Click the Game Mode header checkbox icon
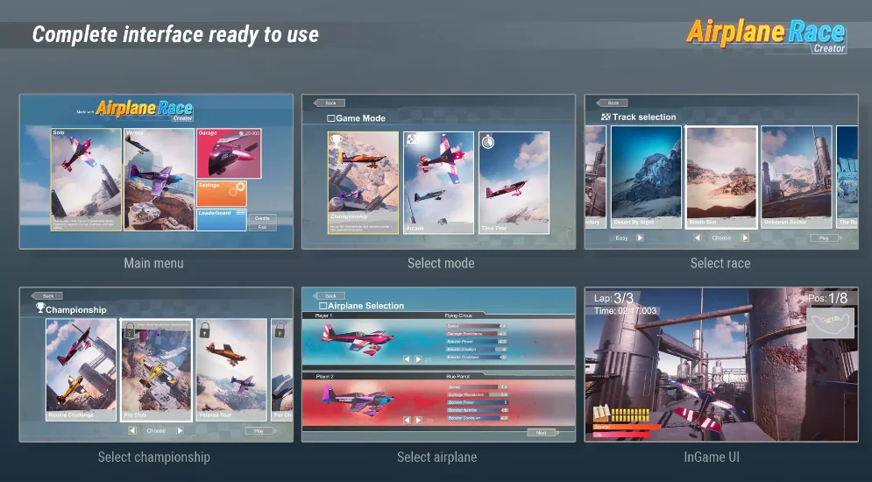The height and width of the screenshot is (482, 872). coord(331,118)
